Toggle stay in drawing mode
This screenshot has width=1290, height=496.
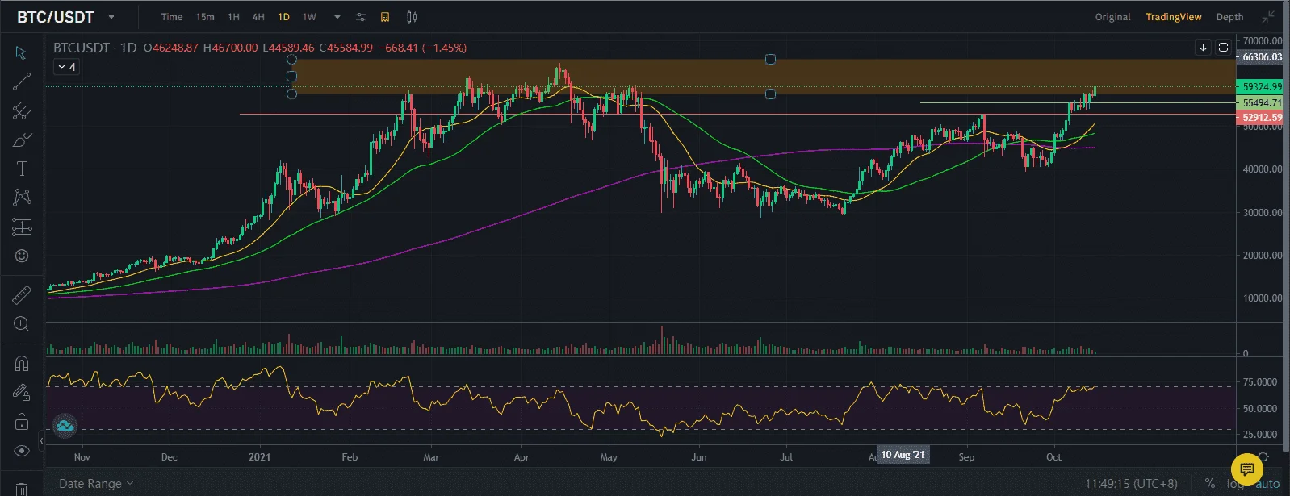pyautogui.click(x=22, y=393)
